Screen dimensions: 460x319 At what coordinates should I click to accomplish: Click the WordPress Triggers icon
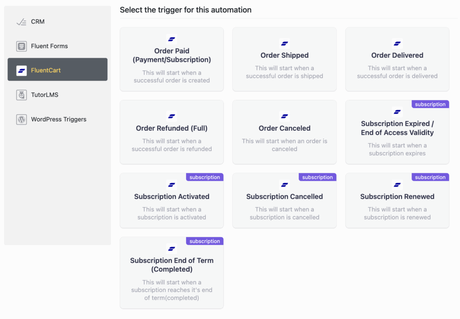tap(22, 119)
